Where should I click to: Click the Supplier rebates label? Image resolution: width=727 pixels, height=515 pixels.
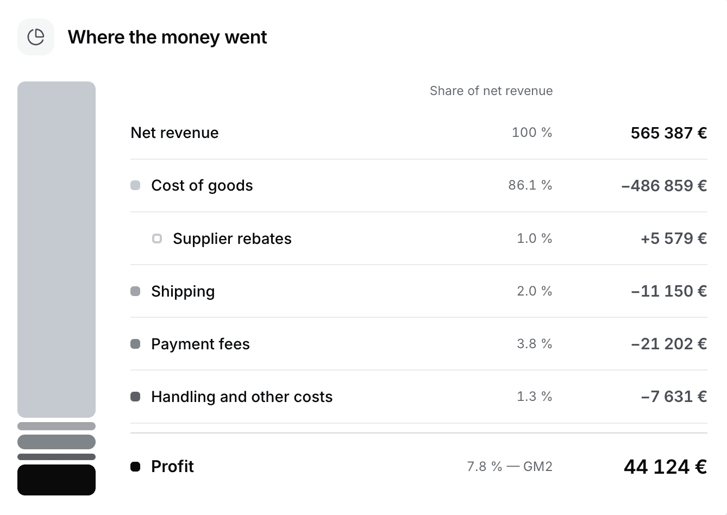[232, 238]
